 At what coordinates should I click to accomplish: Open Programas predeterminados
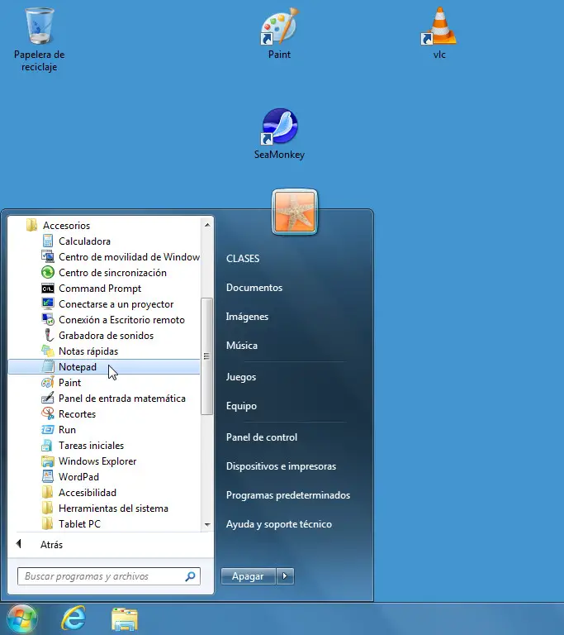pos(287,495)
